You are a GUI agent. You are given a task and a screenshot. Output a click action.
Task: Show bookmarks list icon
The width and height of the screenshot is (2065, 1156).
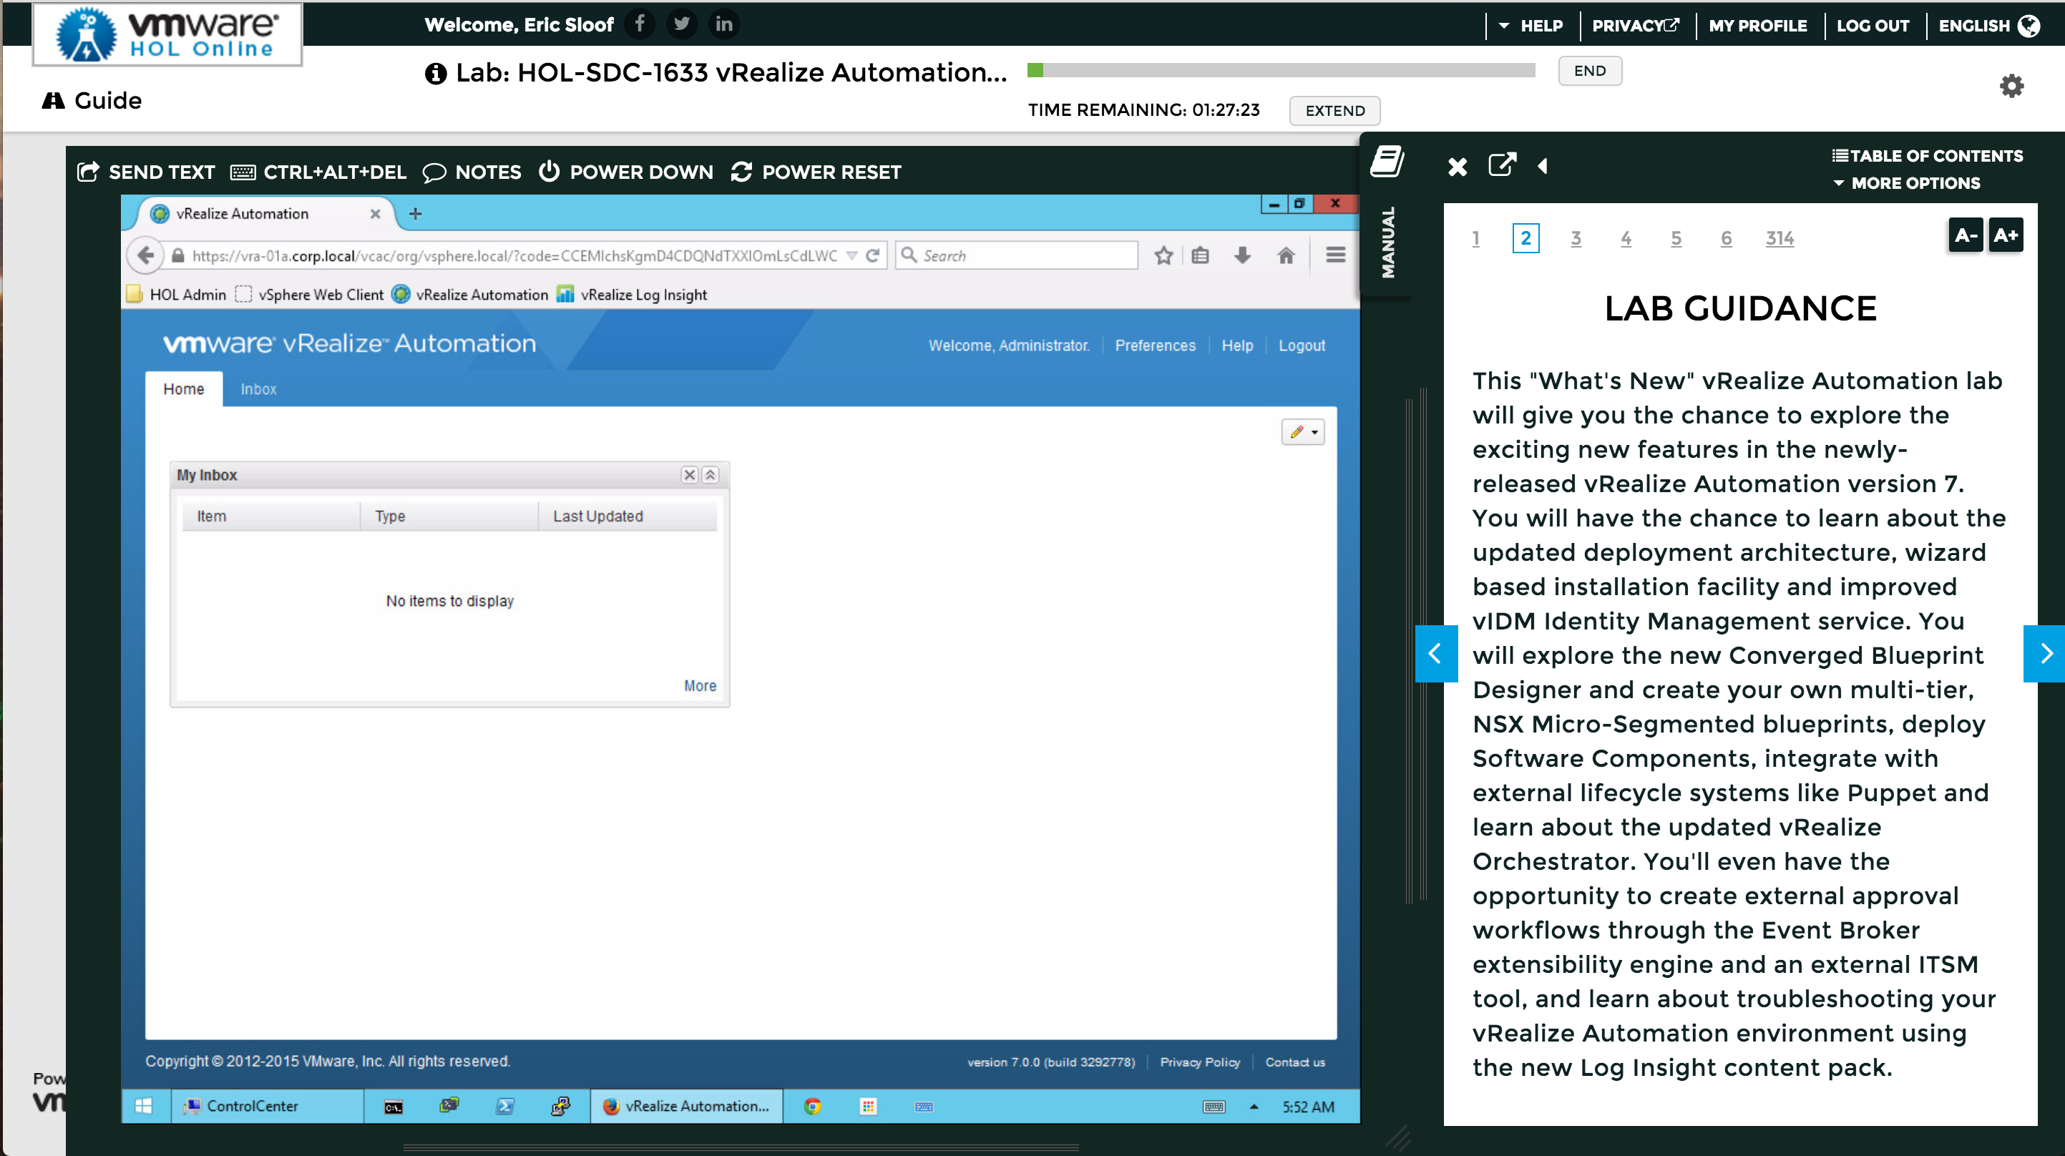1200,255
